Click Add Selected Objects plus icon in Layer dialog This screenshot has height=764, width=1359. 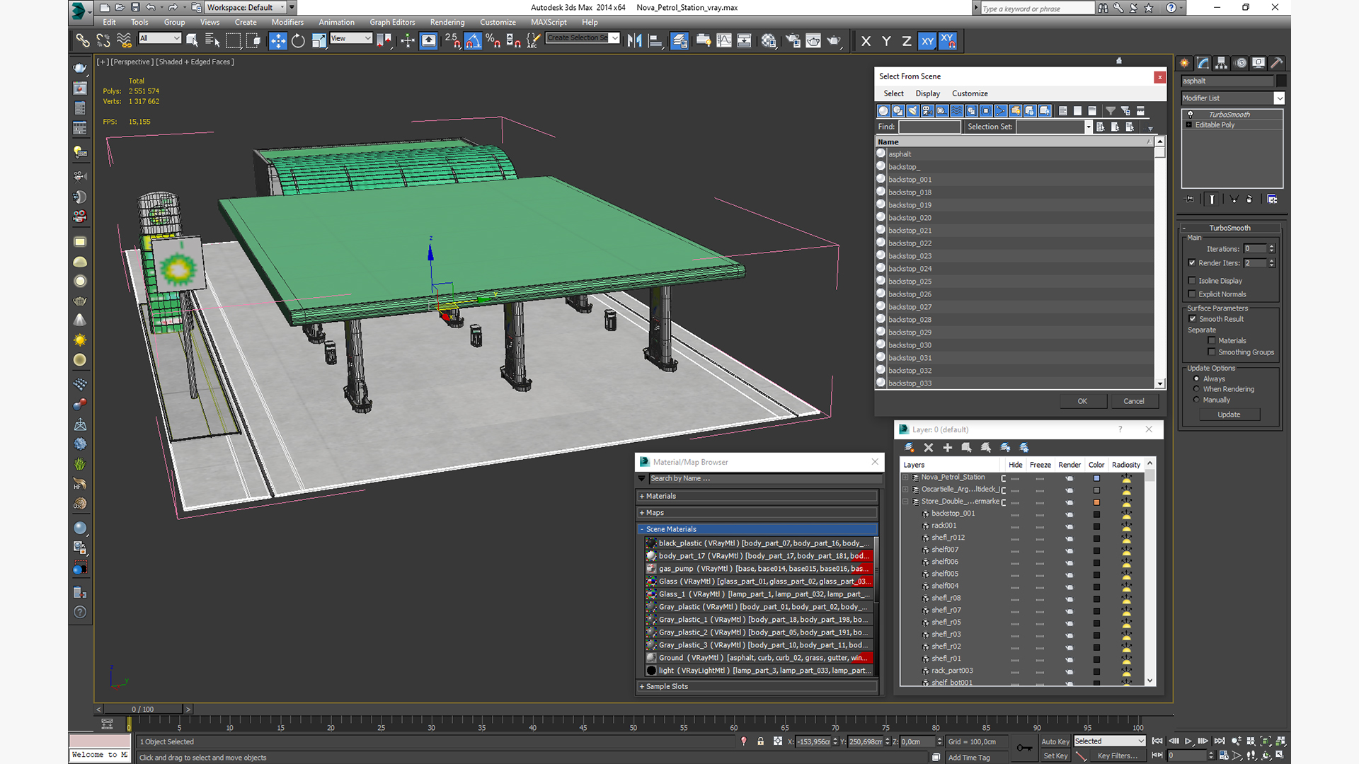coord(947,447)
